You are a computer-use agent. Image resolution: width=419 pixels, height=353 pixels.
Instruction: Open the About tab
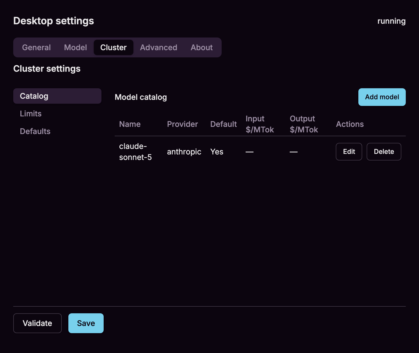(x=202, y=47)
